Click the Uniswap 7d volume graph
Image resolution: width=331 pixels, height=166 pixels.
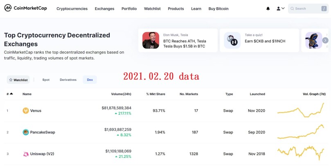(x=301, y=153)
